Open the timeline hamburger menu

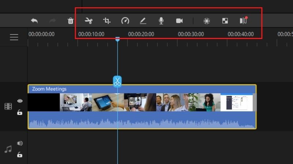[14, 37]
